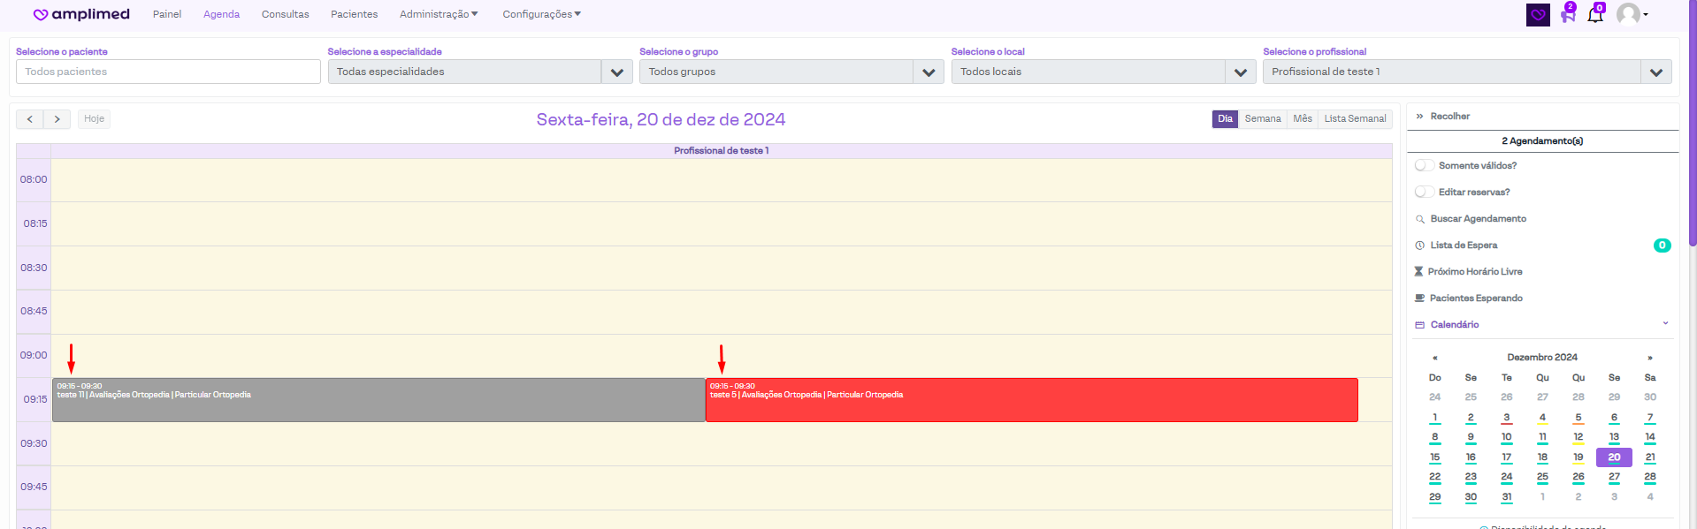The image size is (1697, 529).
Task: Click the Hoje button
Action: click(94, 119)
